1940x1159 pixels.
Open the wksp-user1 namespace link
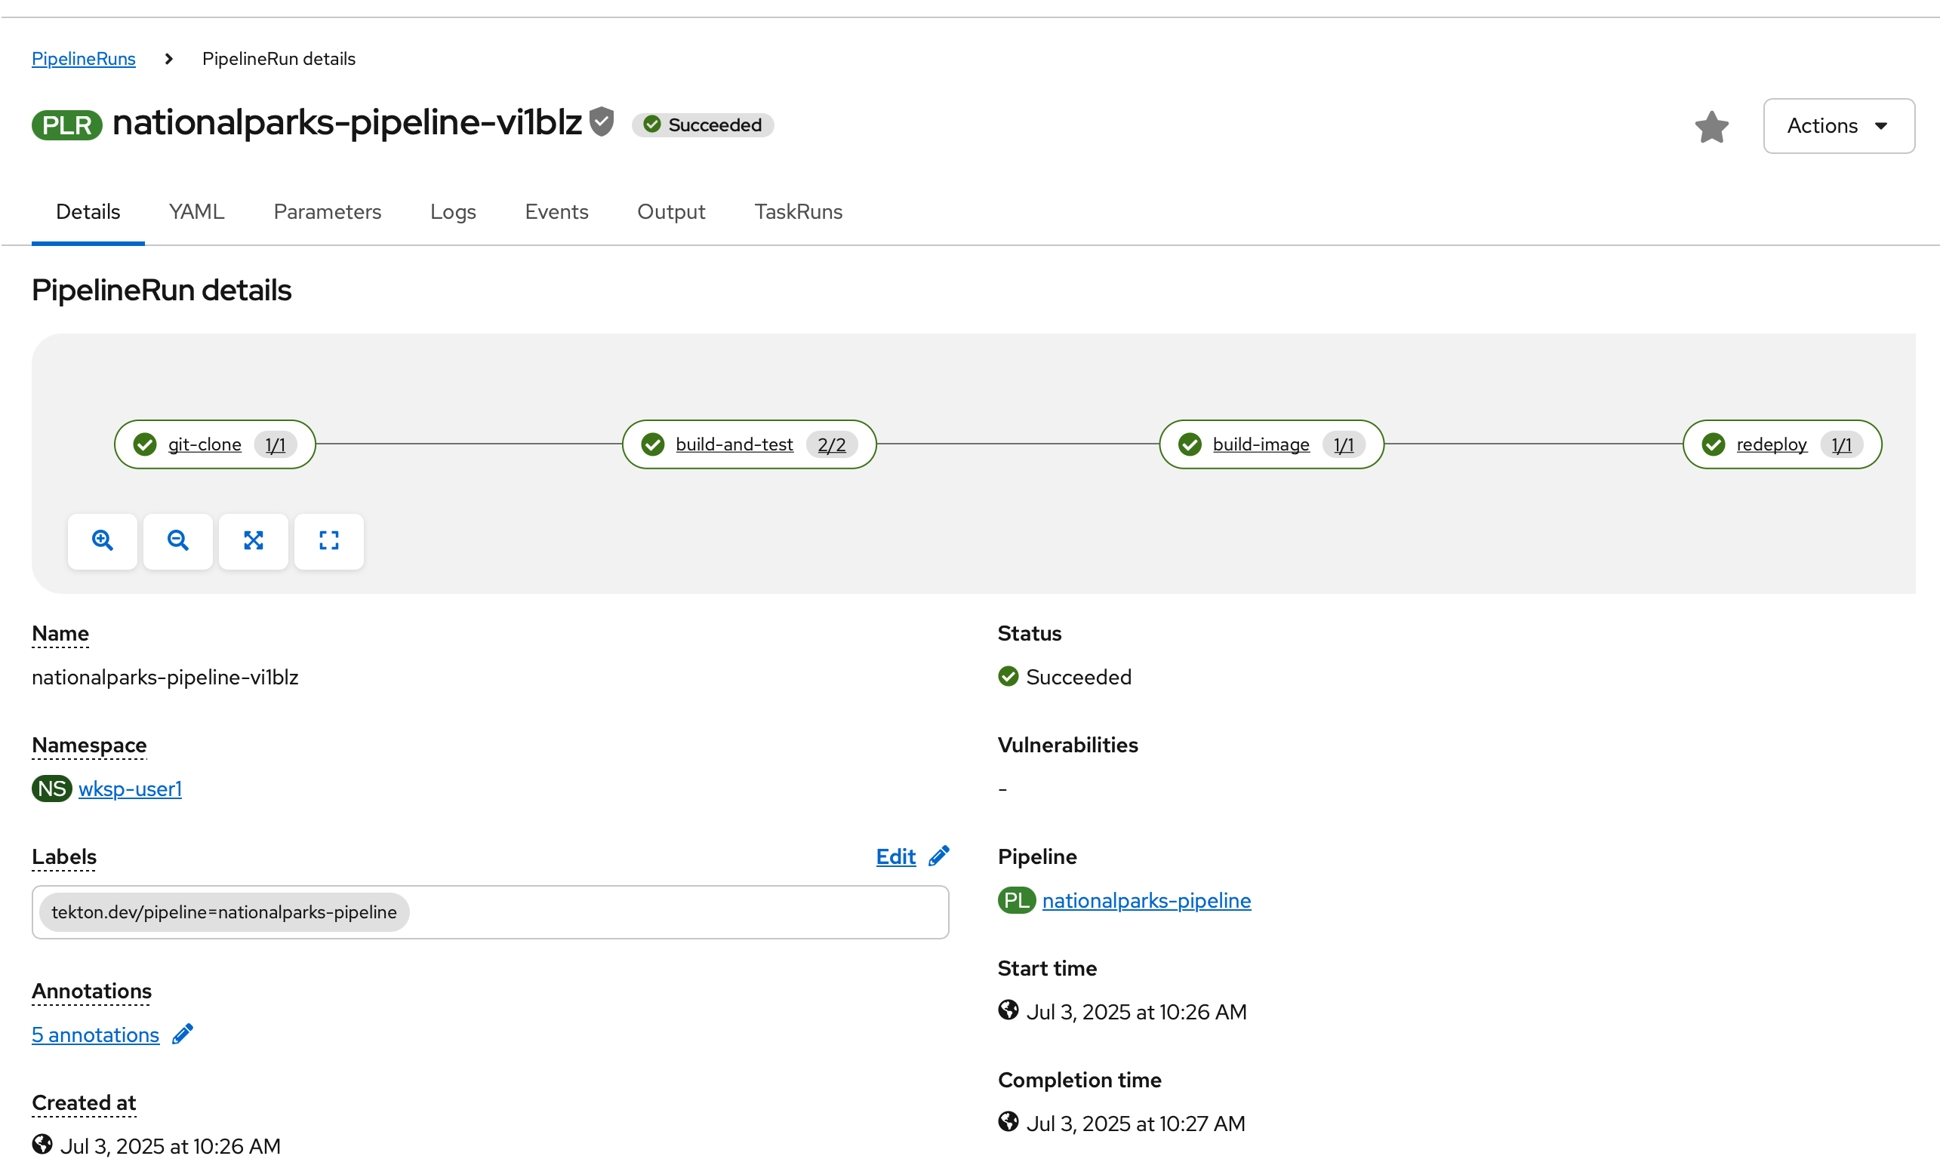pos(130,789)
